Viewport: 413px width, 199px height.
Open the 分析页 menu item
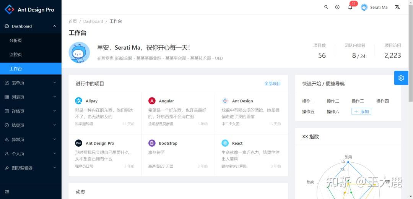[31, 40]
